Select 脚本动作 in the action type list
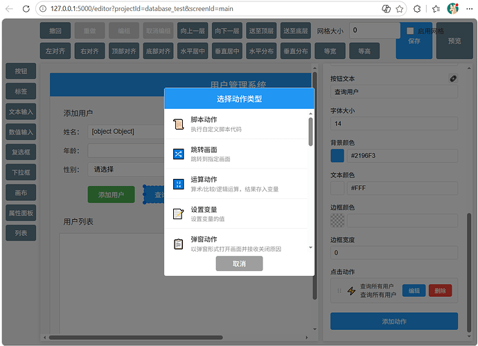 click(x=236, y=124)
